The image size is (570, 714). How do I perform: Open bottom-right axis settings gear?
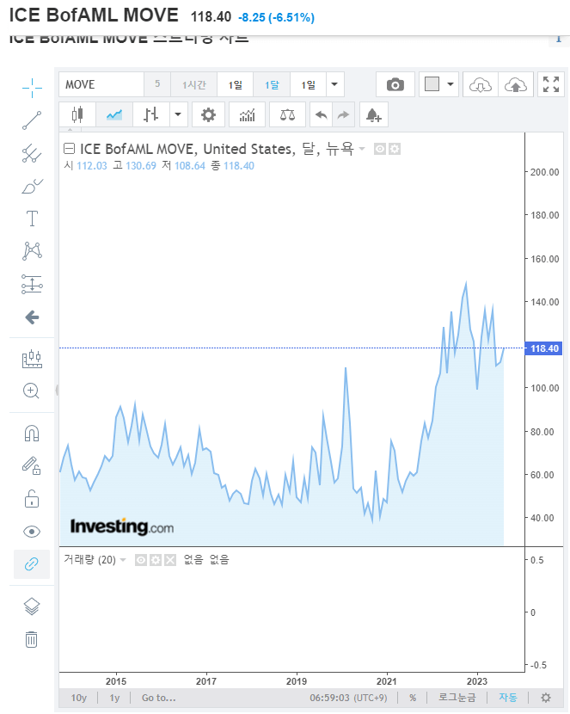546,698
